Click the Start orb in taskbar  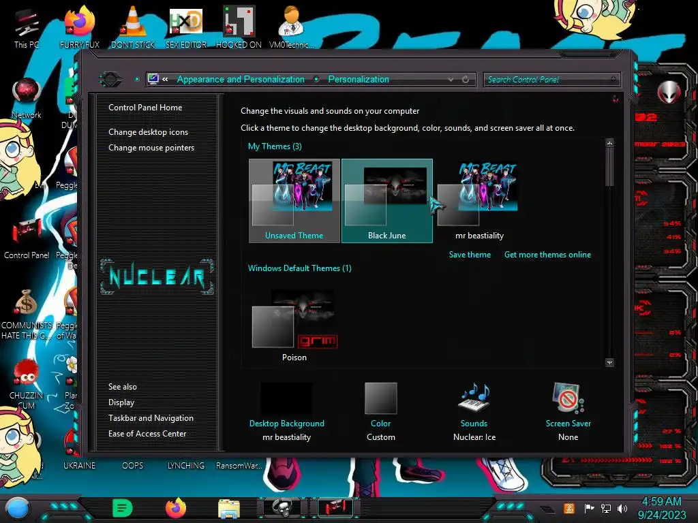point(18,508)
